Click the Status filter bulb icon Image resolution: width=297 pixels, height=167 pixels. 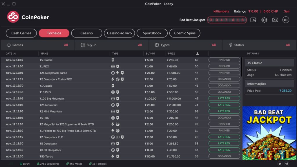(x=231, y=45)
